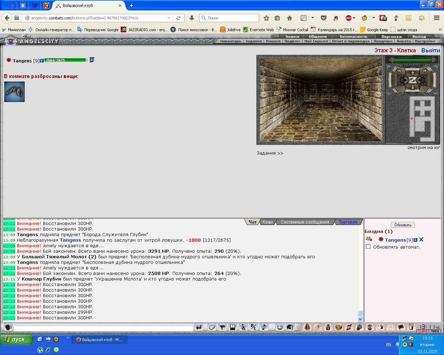444x355 pixels.
Task: Click the compass icon in bottom panel
Action: 318,327
